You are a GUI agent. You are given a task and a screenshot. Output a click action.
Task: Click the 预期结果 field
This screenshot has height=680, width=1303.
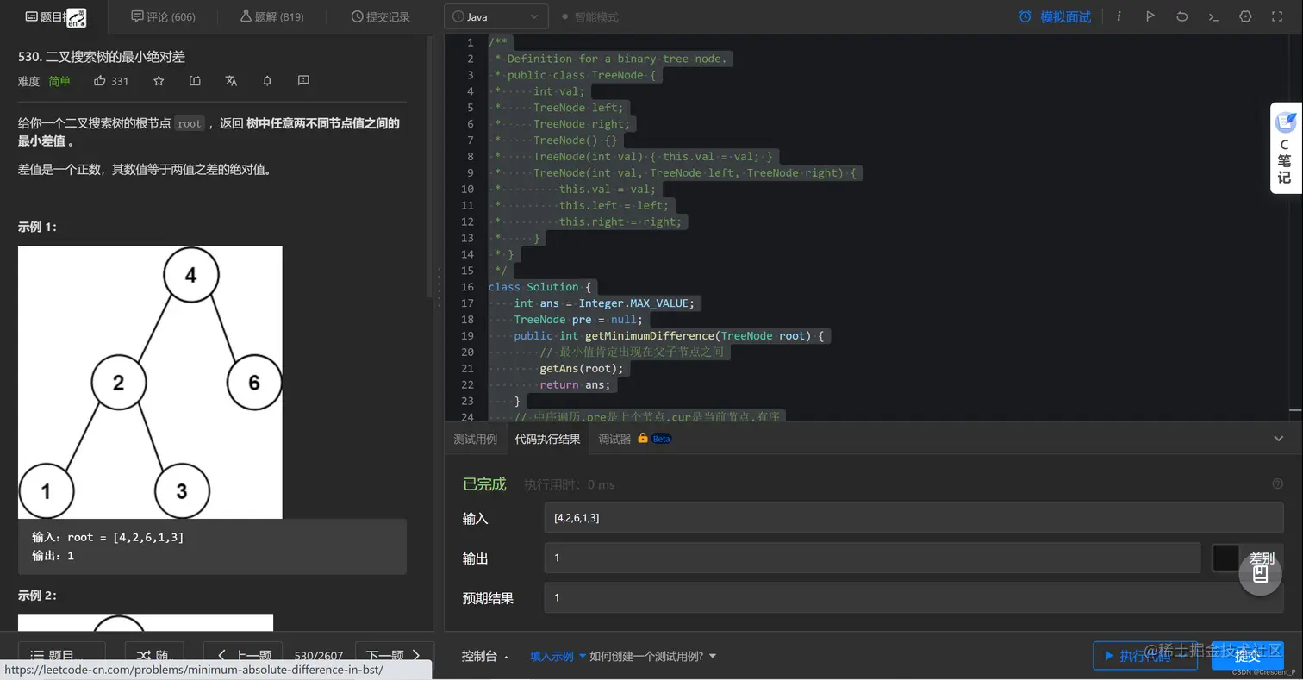click(x=913, y=597)
